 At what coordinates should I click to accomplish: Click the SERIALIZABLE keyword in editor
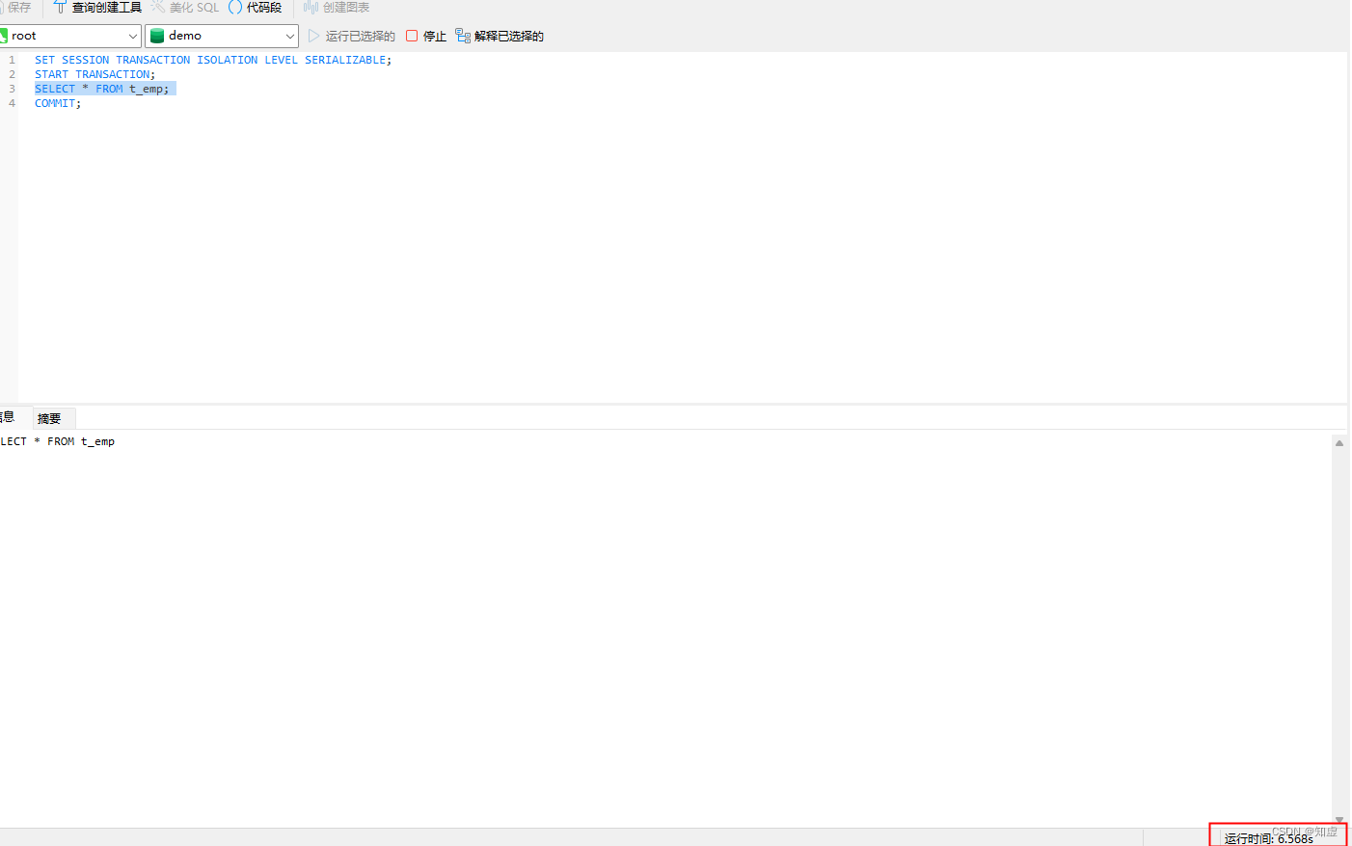(345, 60)
